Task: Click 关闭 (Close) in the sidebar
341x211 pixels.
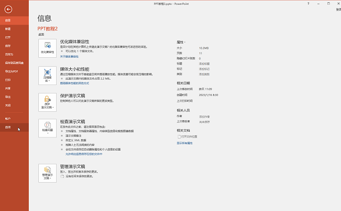Action: 14,105
